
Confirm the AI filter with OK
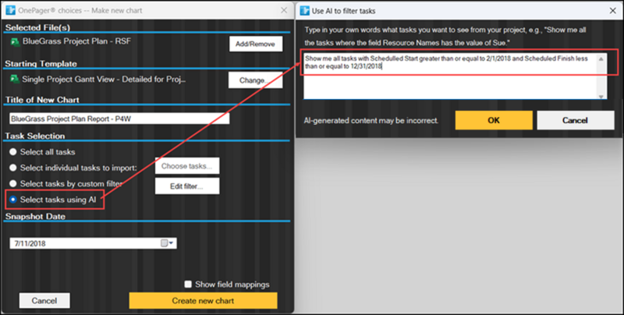(x=494, y=120)
